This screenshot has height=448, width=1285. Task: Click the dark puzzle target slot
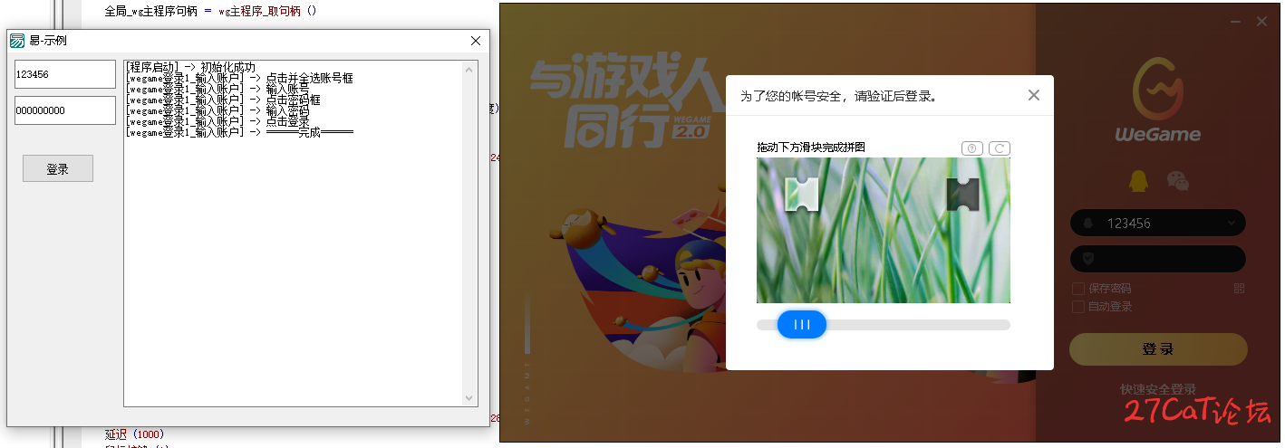[962, 195]
